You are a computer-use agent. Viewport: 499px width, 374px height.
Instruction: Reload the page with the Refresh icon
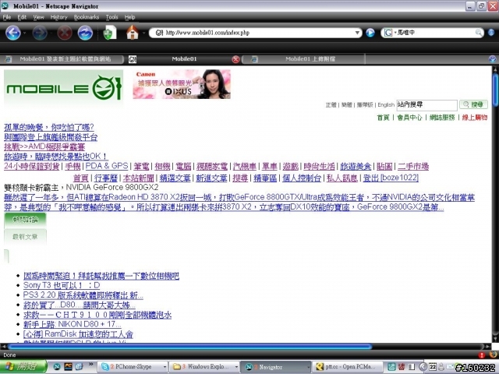click(85, 33)
